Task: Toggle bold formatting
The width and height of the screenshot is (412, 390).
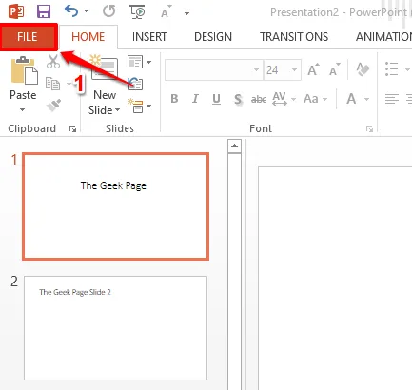Action: coord(174,99)
